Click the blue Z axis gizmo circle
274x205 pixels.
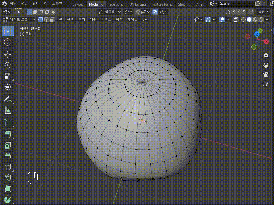tap(257, 34)
